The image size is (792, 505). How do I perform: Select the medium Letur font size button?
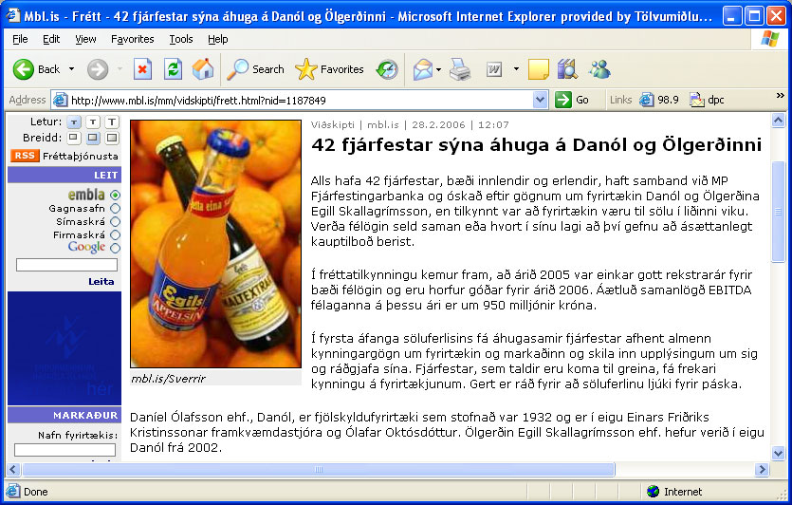(x=93, y=122)
